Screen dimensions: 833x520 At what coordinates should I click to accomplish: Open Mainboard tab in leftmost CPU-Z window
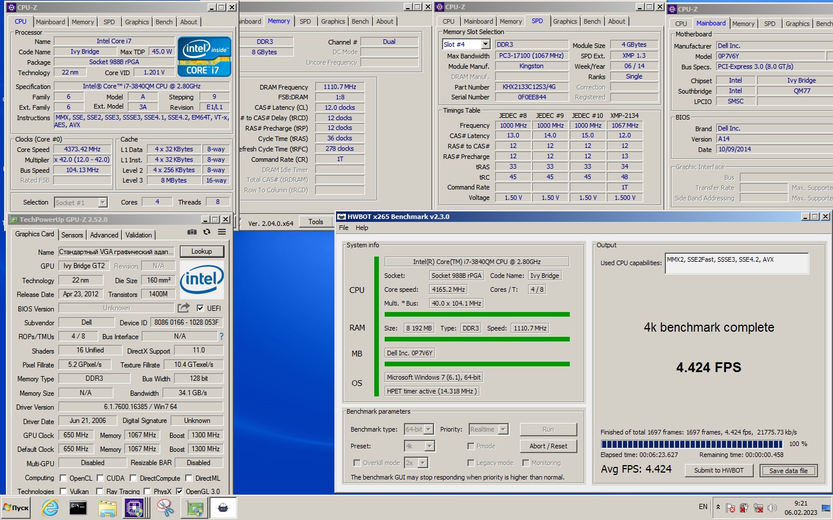point(50,22)
